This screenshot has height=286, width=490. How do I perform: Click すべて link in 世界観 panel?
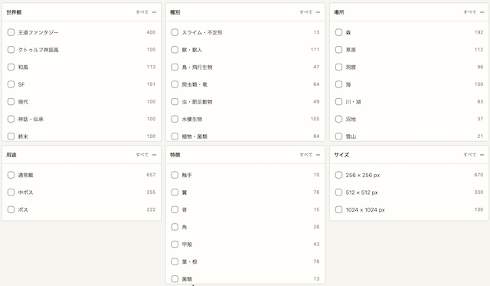(142, 12)
